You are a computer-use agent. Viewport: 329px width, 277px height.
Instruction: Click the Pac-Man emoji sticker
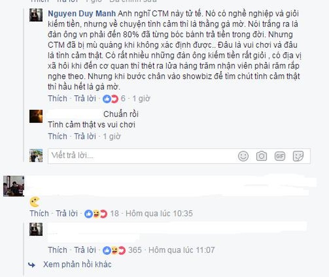pos(35,202)
